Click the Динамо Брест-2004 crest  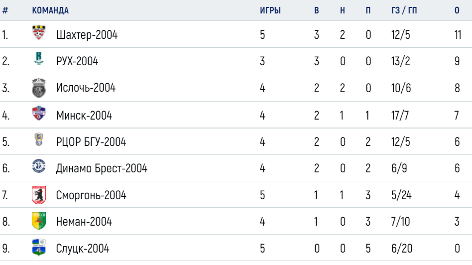pyautogui.click(x=39, y=166)
